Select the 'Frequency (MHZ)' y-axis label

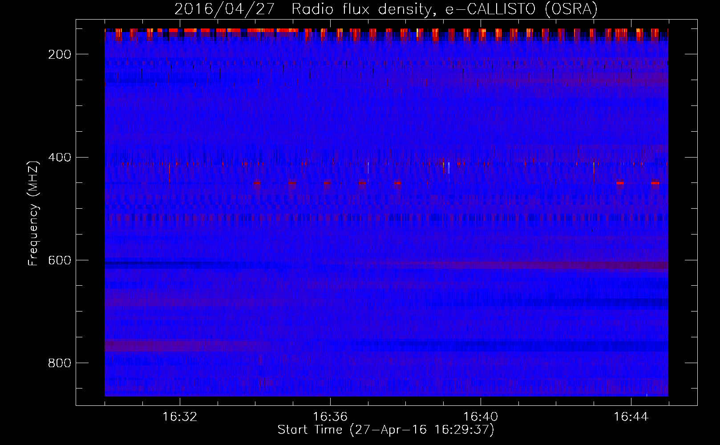pyautogui.click(x=33, y=213)
